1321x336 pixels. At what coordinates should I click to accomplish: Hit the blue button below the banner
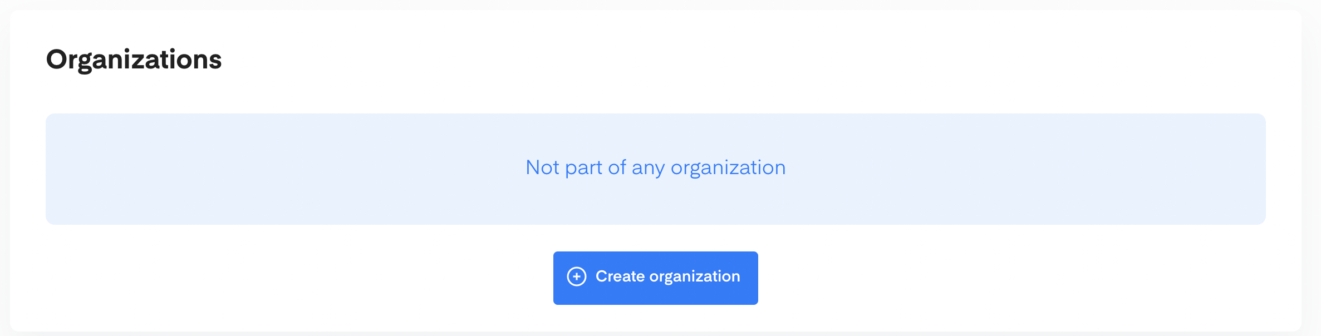pos(655,278)
